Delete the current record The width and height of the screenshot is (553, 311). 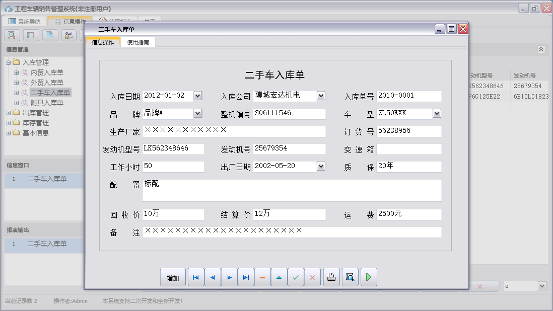click(262, 277)
